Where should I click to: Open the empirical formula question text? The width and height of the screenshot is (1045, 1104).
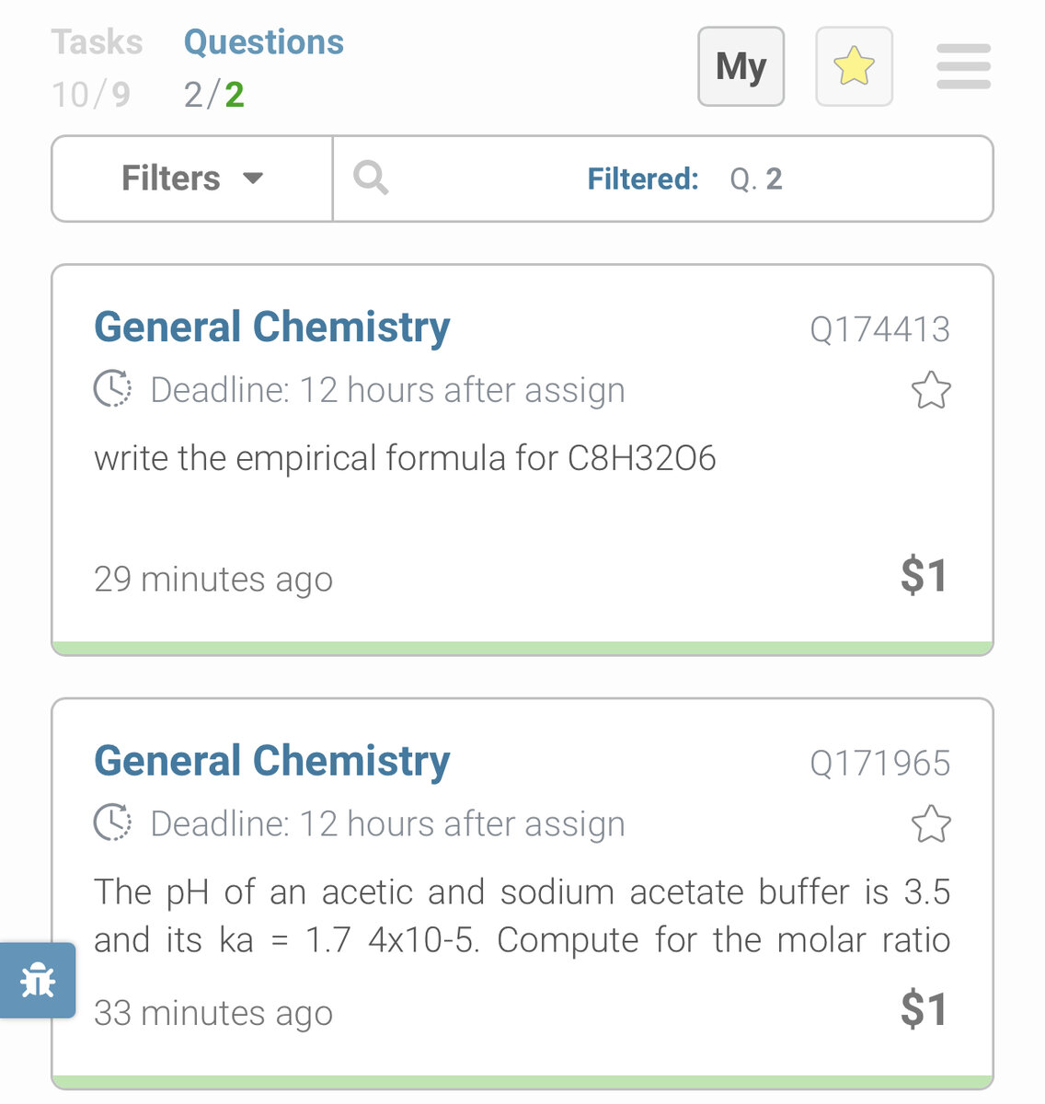tap(405, 458)
